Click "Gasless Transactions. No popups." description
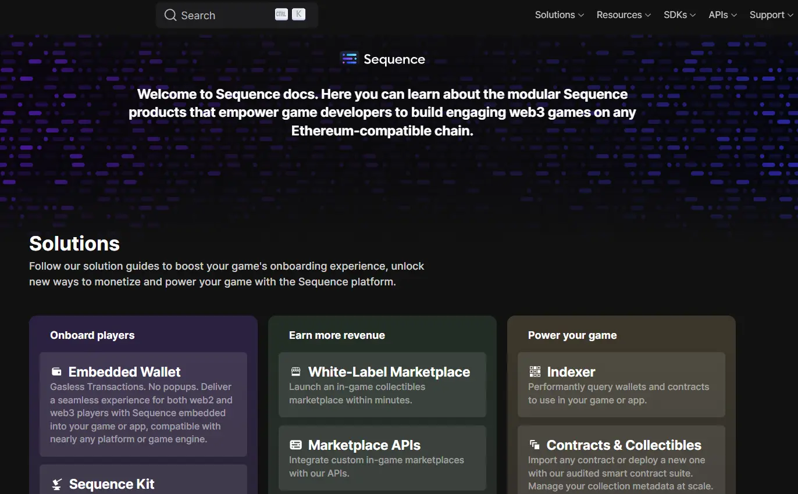This screenshot has height=494, width=798. 141,413
